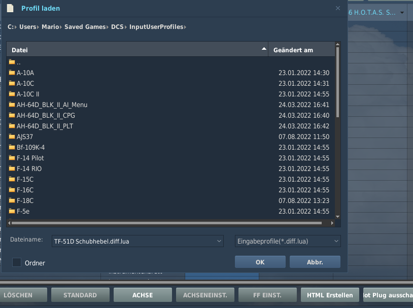Select the "Bf-109K-4" folder name
Image resolution: width=413 pixels, height=308 pixels.
30,147
